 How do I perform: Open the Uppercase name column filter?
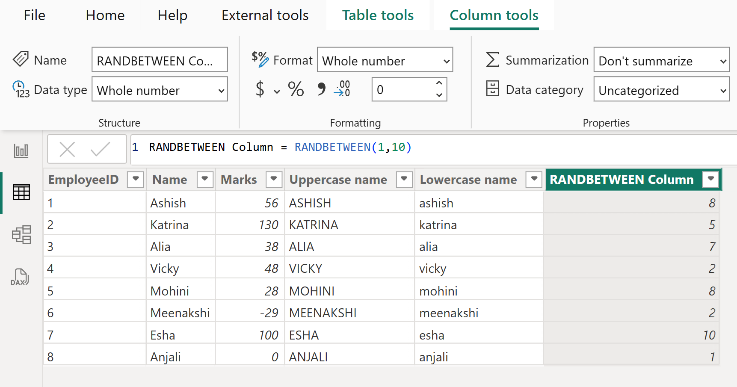pyautogui.click(x=404, y=179)
